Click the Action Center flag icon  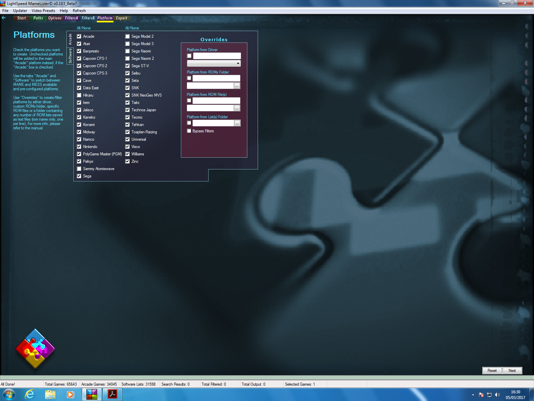pos(481,395)
